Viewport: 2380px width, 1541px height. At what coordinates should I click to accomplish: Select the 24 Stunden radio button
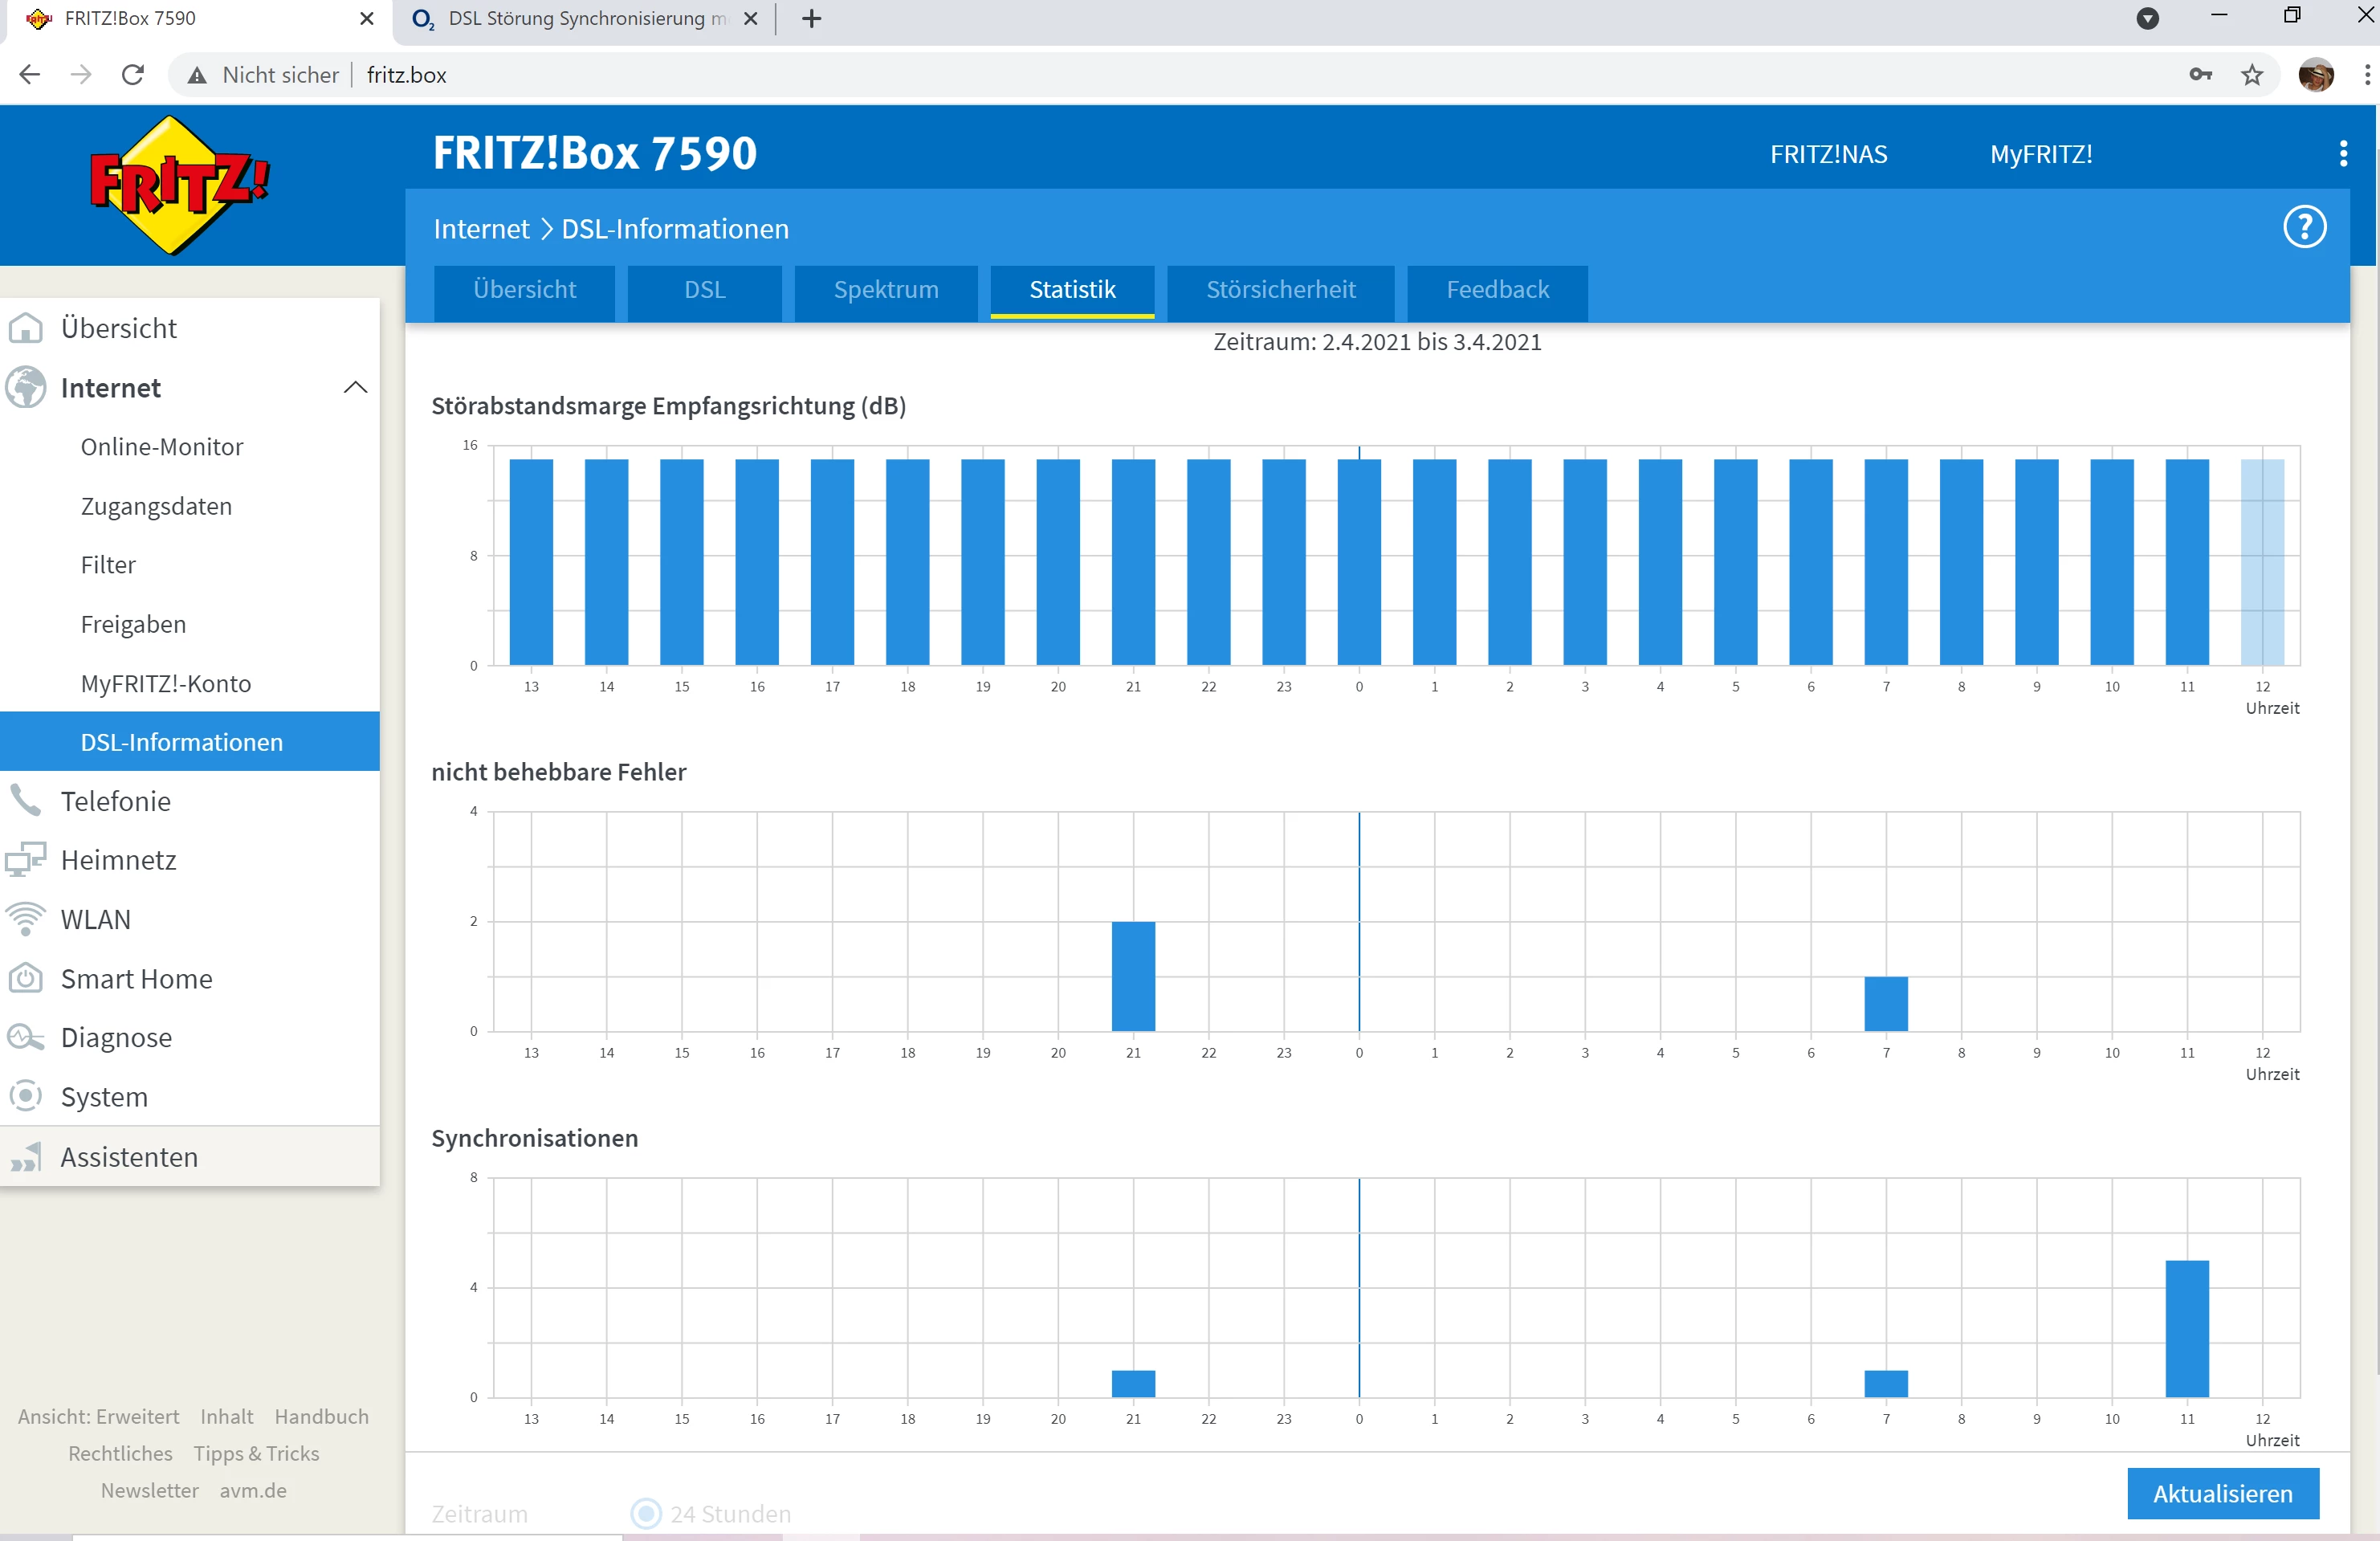[x=646, y=1512]
